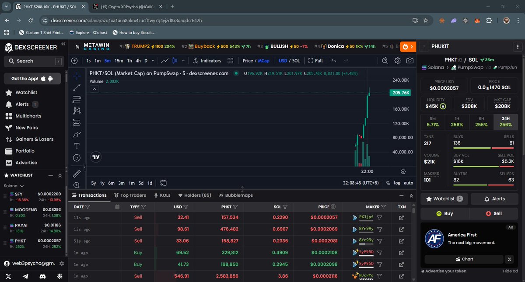Open the Telegram link in sidebar footer

pyautogui.click(x=26, y=276)
